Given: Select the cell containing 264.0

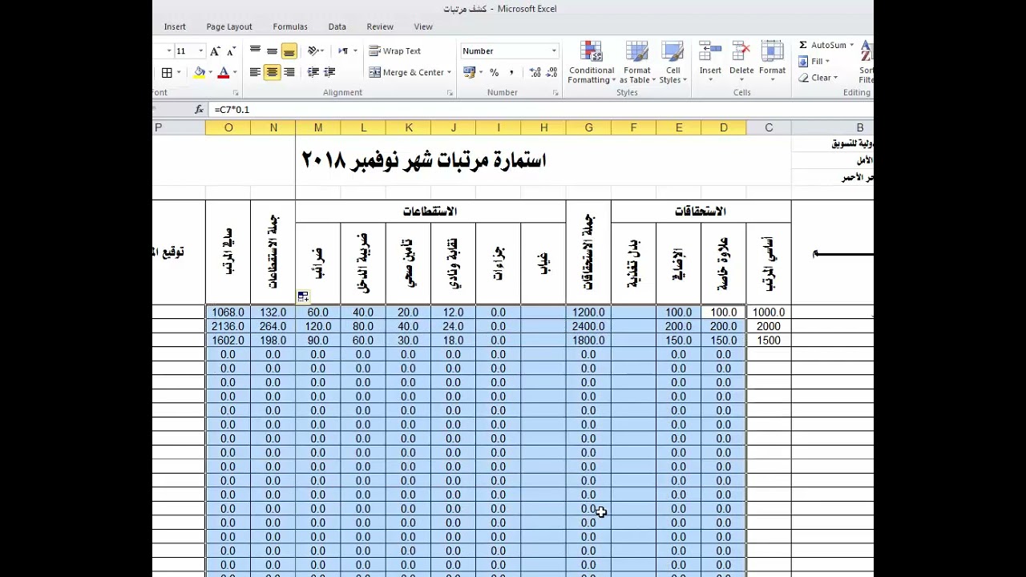Looking at the screenshot, I should click(x=273, y=326).
